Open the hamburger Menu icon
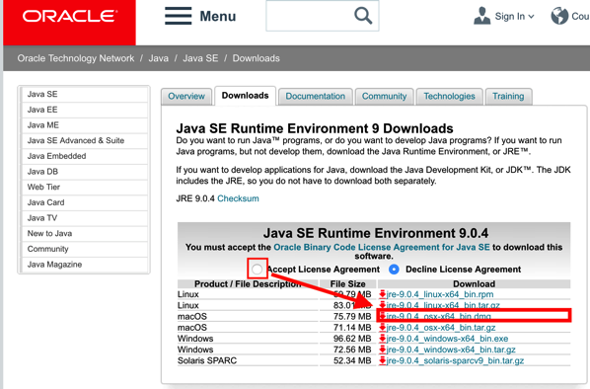This screenshot has height=389, width=590. tap(178, 16)
